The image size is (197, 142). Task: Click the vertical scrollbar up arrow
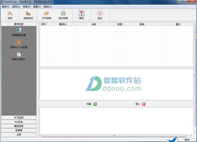pos(195,23)
